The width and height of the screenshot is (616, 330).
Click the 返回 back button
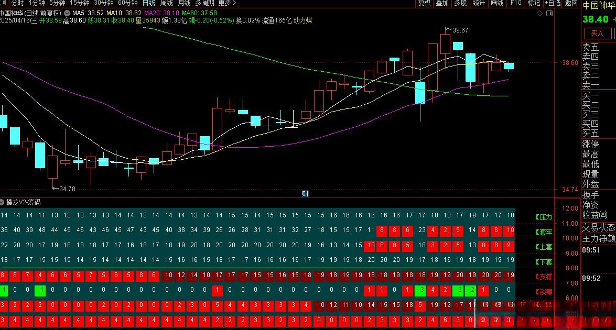click(571, 3)
